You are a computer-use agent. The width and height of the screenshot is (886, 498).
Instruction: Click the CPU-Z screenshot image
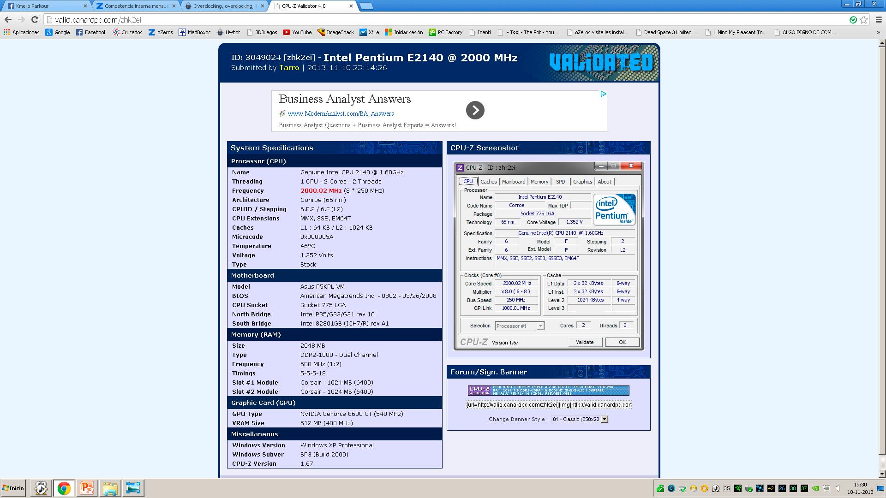click(x=549, y=256)
